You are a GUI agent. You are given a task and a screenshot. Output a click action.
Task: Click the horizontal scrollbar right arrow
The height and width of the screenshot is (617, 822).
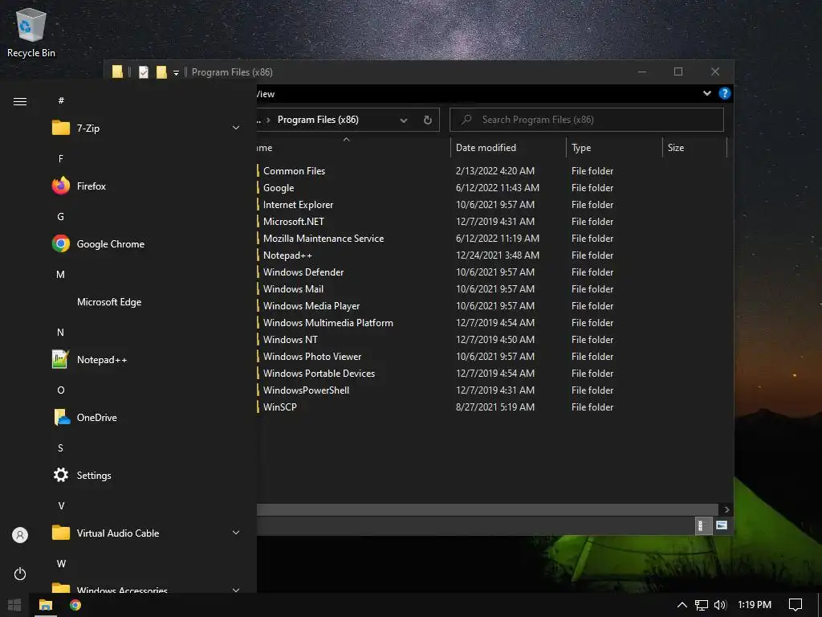[726, 509]
